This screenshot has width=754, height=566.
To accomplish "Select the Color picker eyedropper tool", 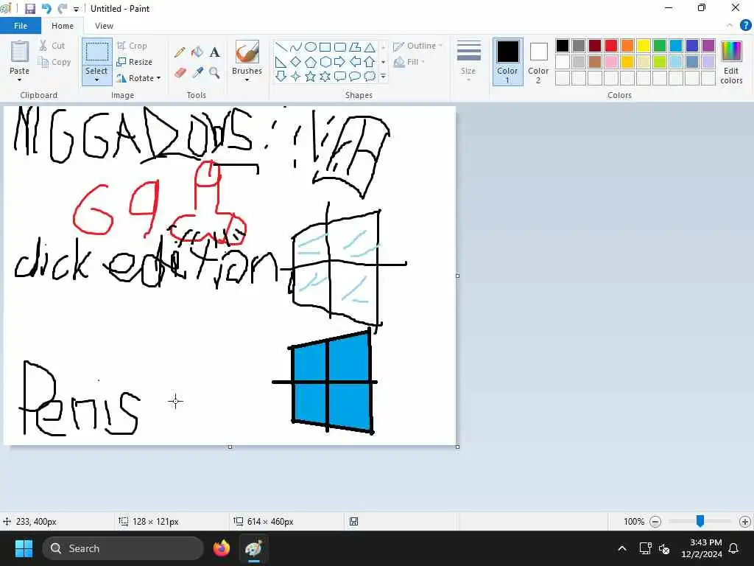I will tap(197, 73).
